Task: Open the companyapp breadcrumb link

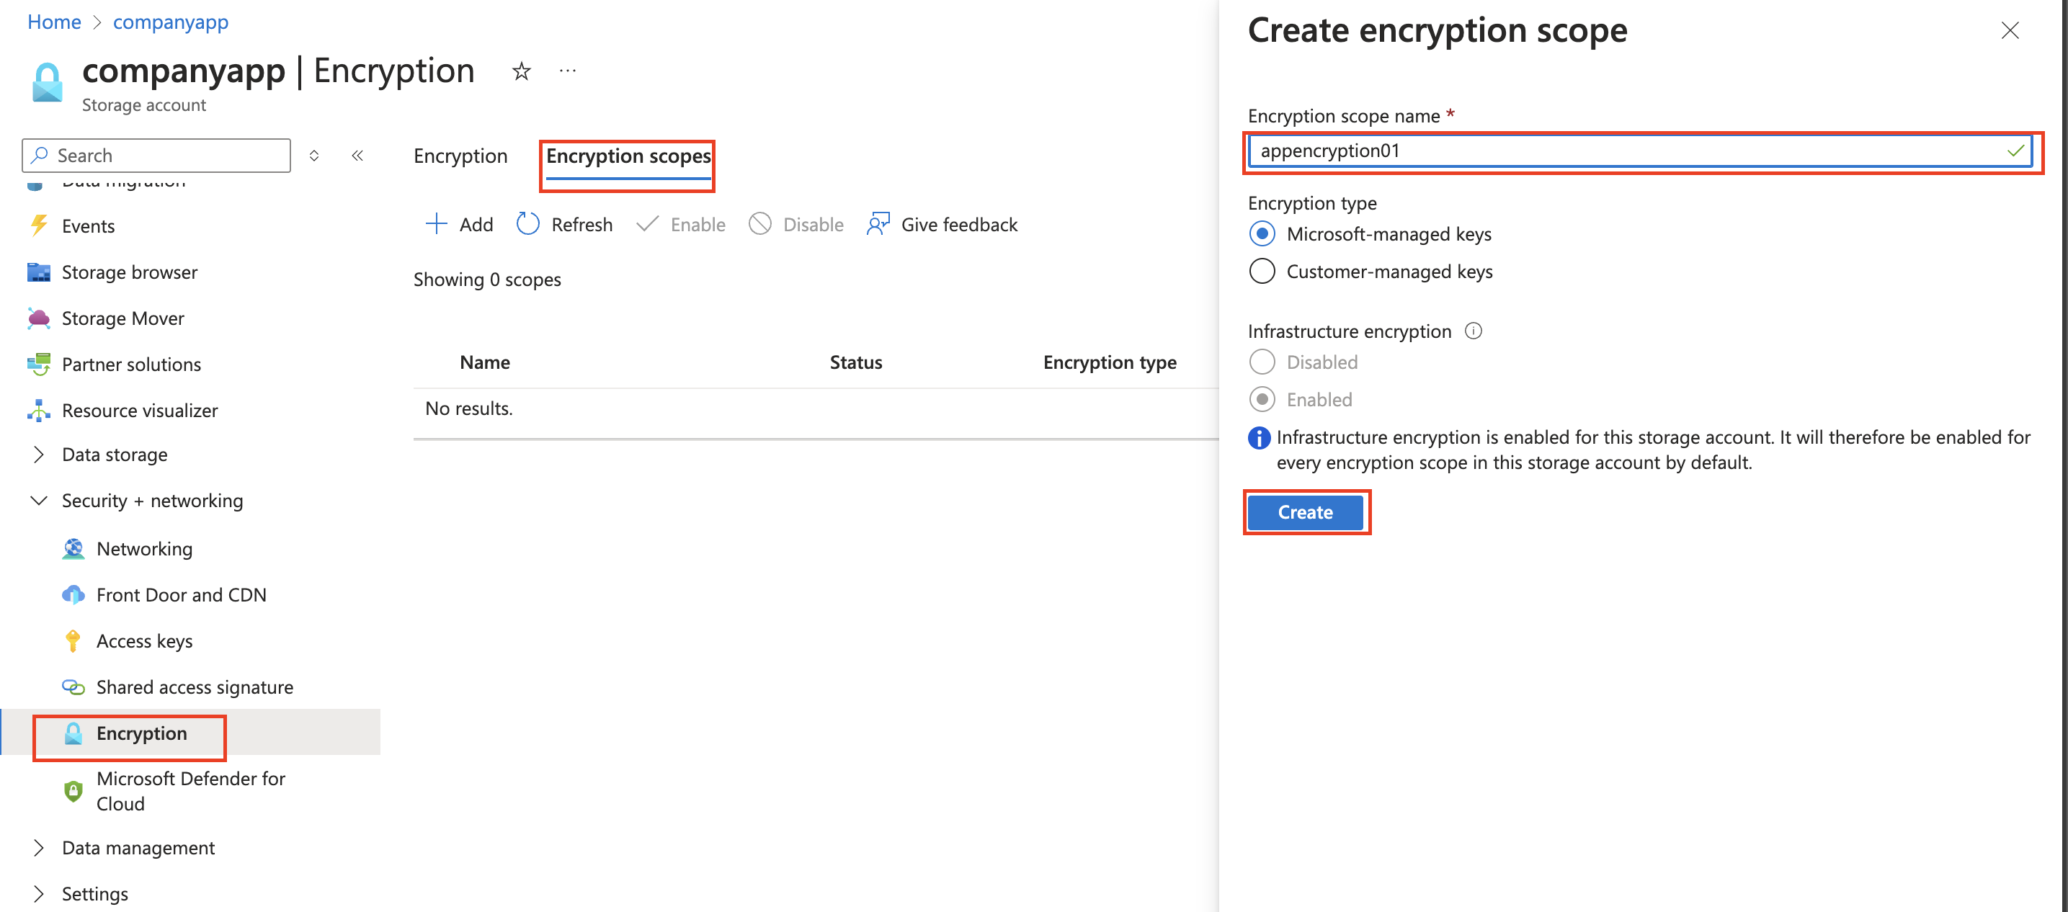Action: tap(170, 22)
